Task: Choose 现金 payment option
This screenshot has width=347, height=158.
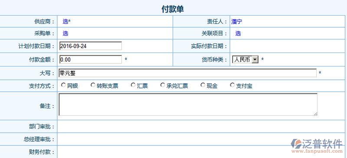Action: 203,85
